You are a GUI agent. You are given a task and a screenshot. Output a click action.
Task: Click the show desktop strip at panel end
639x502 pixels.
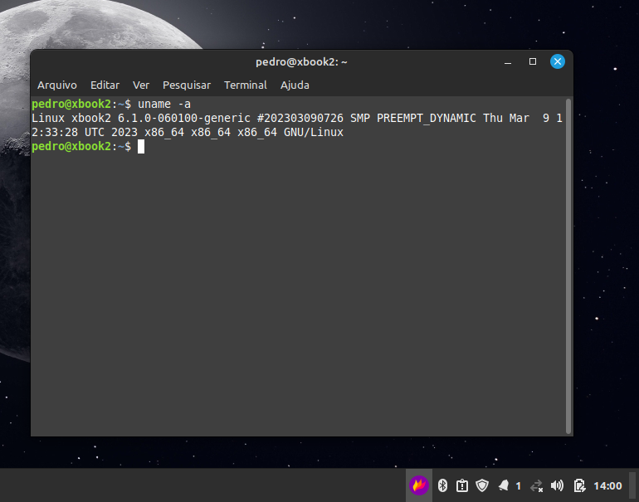tap(632, 485)
